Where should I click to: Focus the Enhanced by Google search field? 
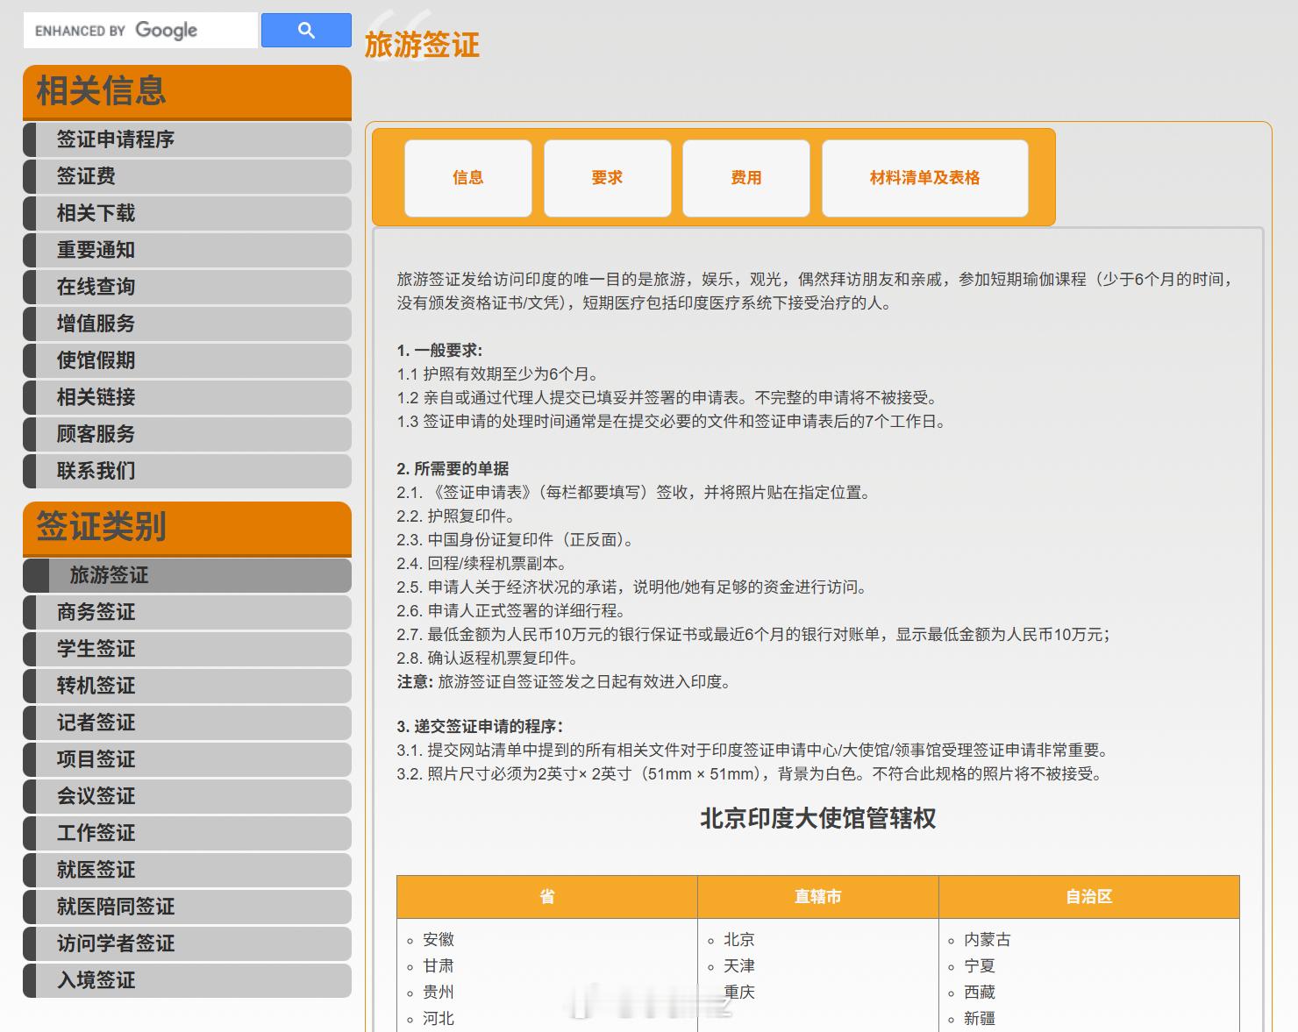click(x=140, y=31)
